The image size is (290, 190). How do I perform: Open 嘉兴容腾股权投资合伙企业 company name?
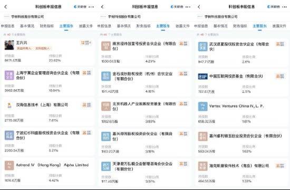[142, 136]
